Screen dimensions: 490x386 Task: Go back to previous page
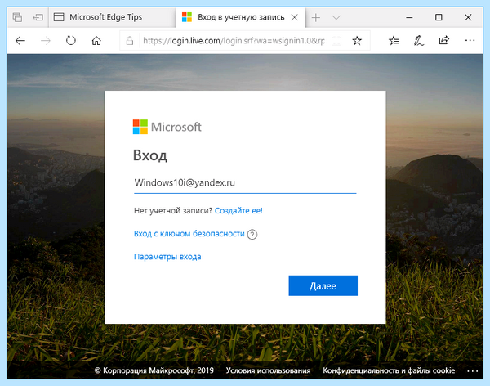tap(20, 41)
